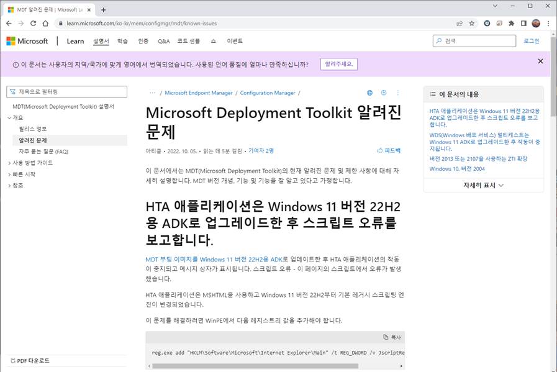Share this page from the address bar

point(460,24)
